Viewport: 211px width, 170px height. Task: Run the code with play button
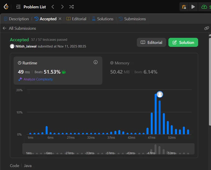tap(193, 7)
